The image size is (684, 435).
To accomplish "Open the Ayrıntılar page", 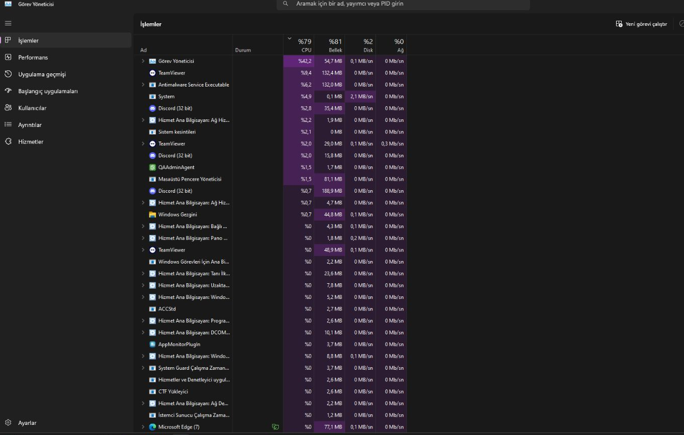I will click(66, 125).
